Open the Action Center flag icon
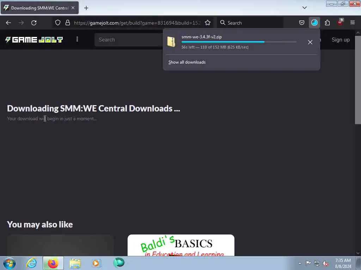This screenshot has width=361, height=270. point(308,263)
